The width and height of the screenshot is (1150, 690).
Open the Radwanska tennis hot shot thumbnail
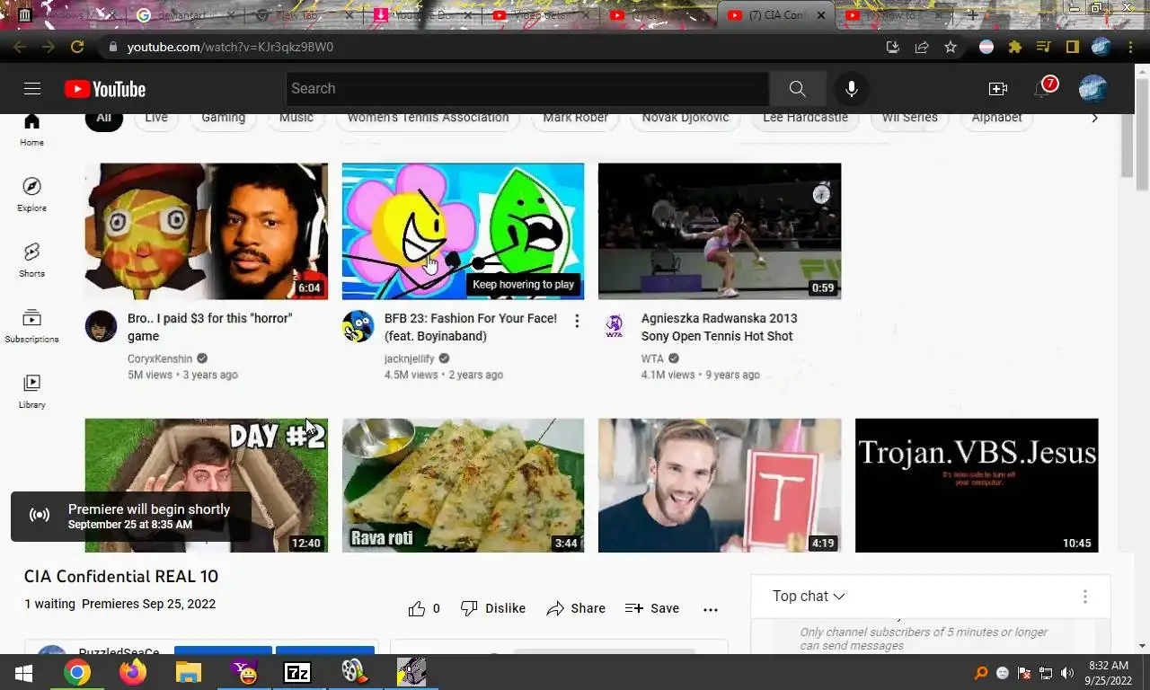[720, 231]
